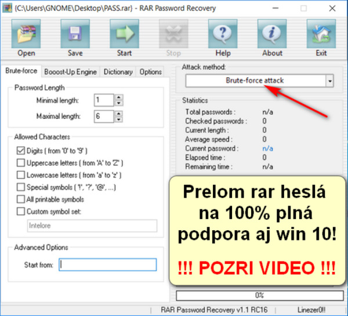Uncheck Digits from '0' to '9'
This screenshot has width=348, height=316.
21,151
